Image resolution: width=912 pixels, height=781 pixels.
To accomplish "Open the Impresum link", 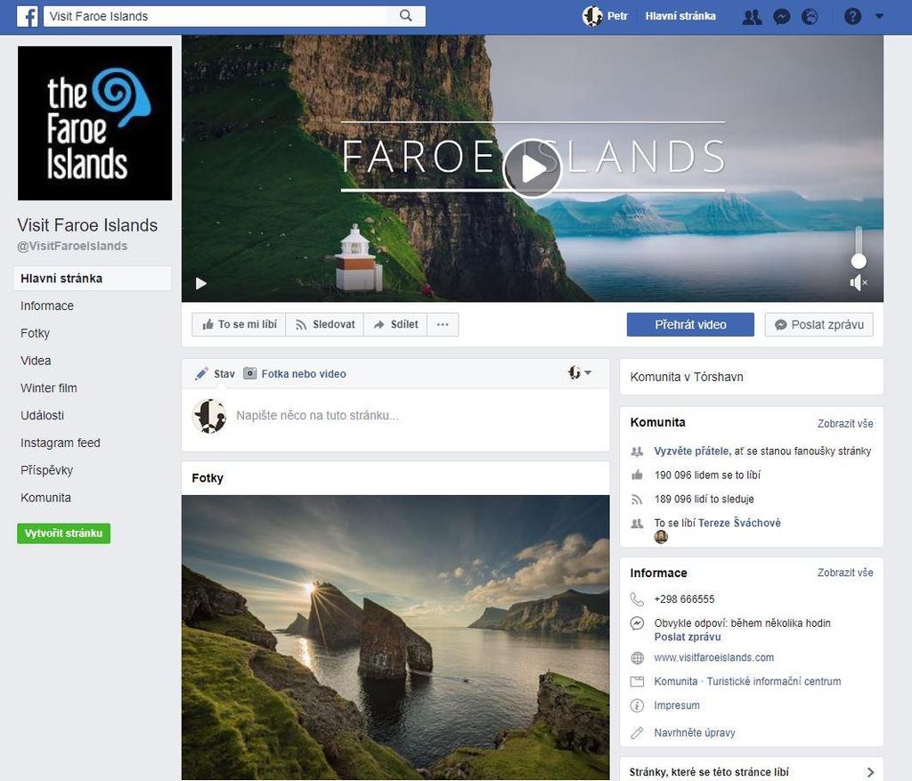I will (677, 705).
